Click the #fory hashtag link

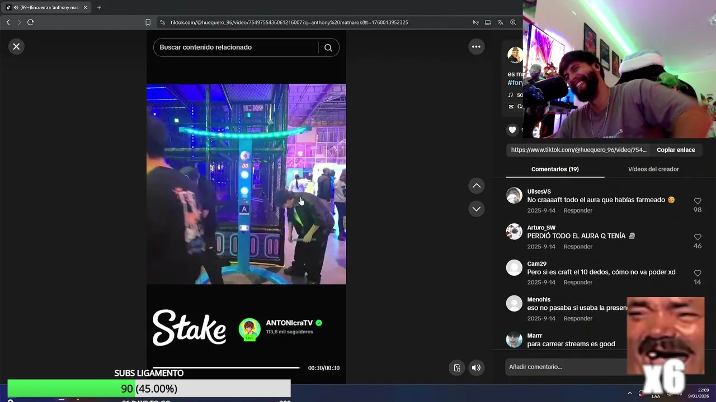(x=515, y=83)
